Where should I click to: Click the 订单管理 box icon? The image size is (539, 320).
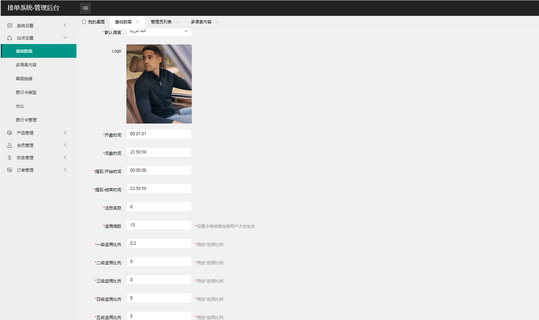click(x=10, y=170)
